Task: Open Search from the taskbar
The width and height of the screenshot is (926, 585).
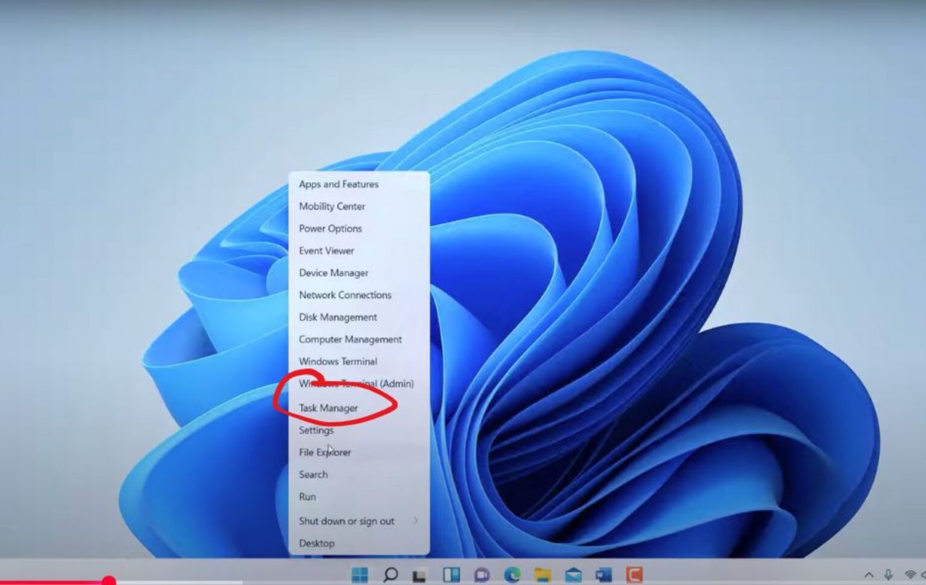Action: pyautogui.click(x=390, y=575)
